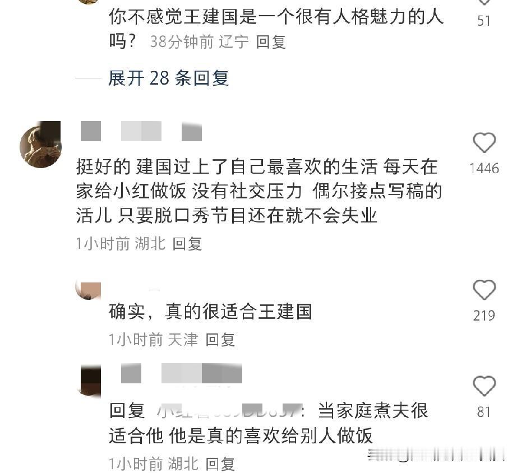517x473 pixels.
Task: Reply to the 38分钟前 辽宁 comment
Action: 271,43
